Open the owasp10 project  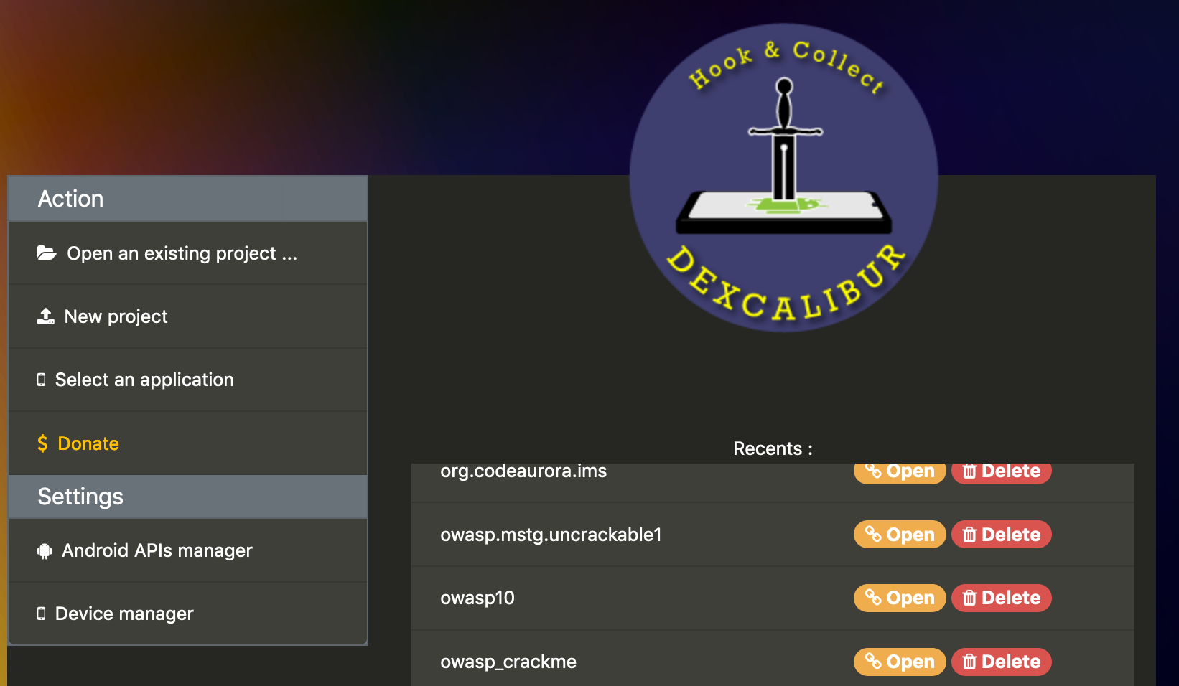click(x=900, y=598)
